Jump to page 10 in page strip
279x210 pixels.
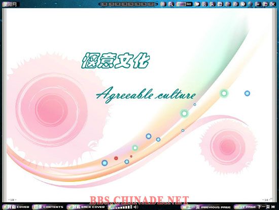point(104,4)
